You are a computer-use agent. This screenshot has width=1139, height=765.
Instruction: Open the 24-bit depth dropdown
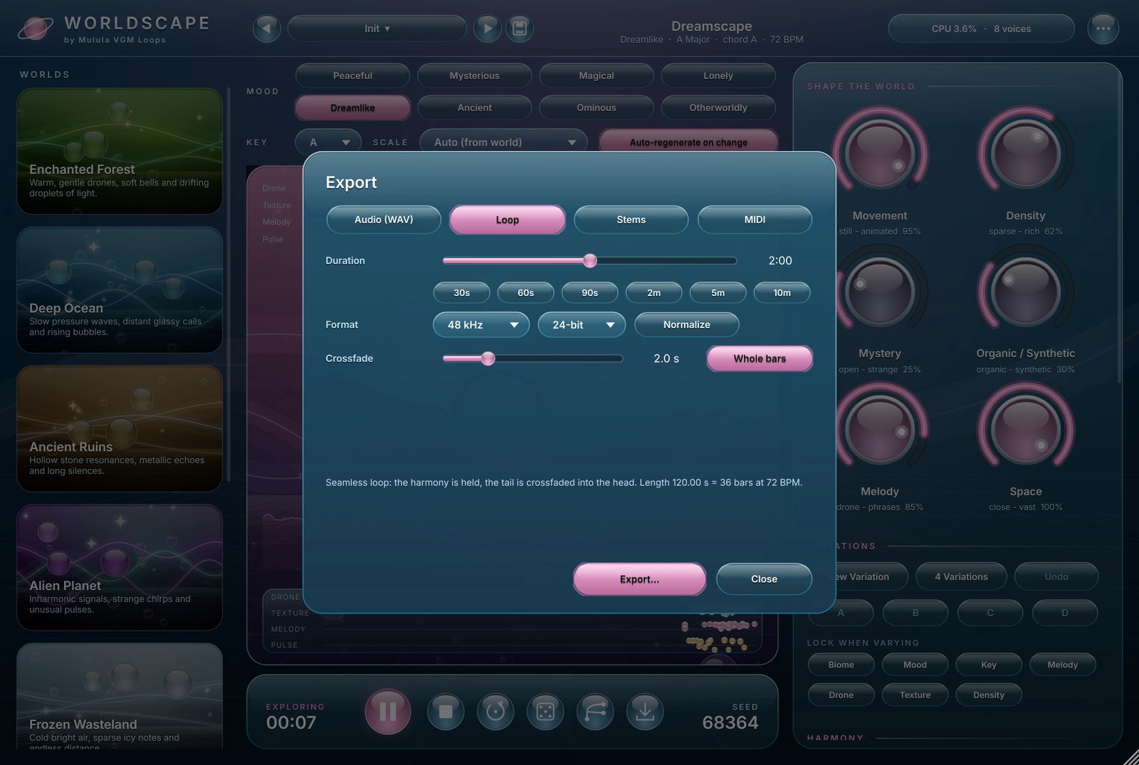tap(582, 325)
